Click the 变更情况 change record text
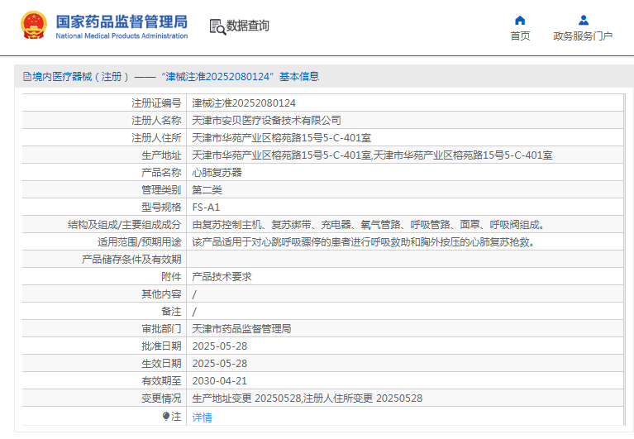Viewport: 634px width, 439px height. click(x=307, y=398)
